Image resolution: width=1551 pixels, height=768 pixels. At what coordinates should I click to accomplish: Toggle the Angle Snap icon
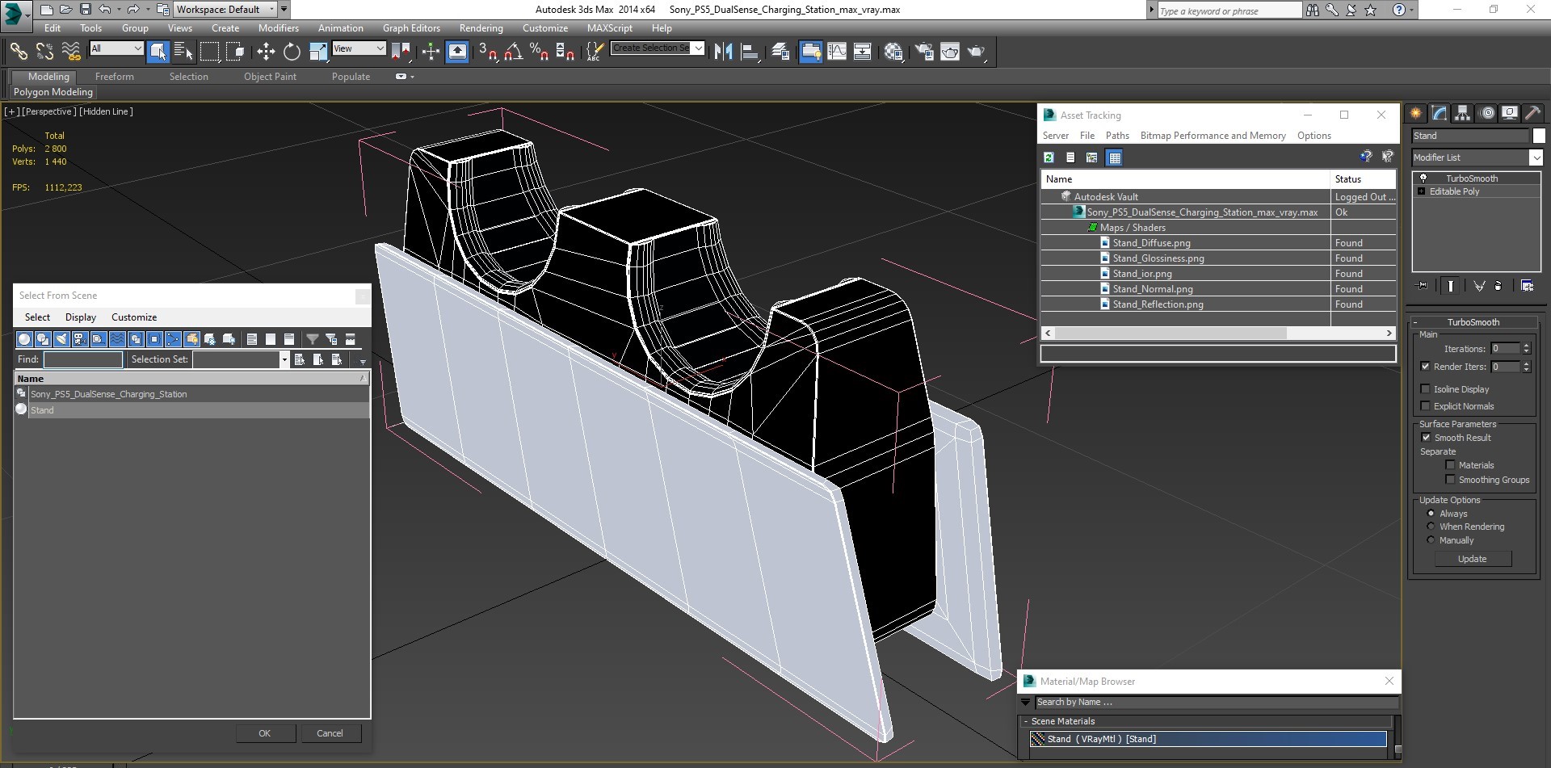[513, 52]
